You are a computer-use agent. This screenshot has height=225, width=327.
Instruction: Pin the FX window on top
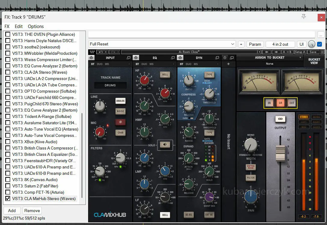coord(304,17)
